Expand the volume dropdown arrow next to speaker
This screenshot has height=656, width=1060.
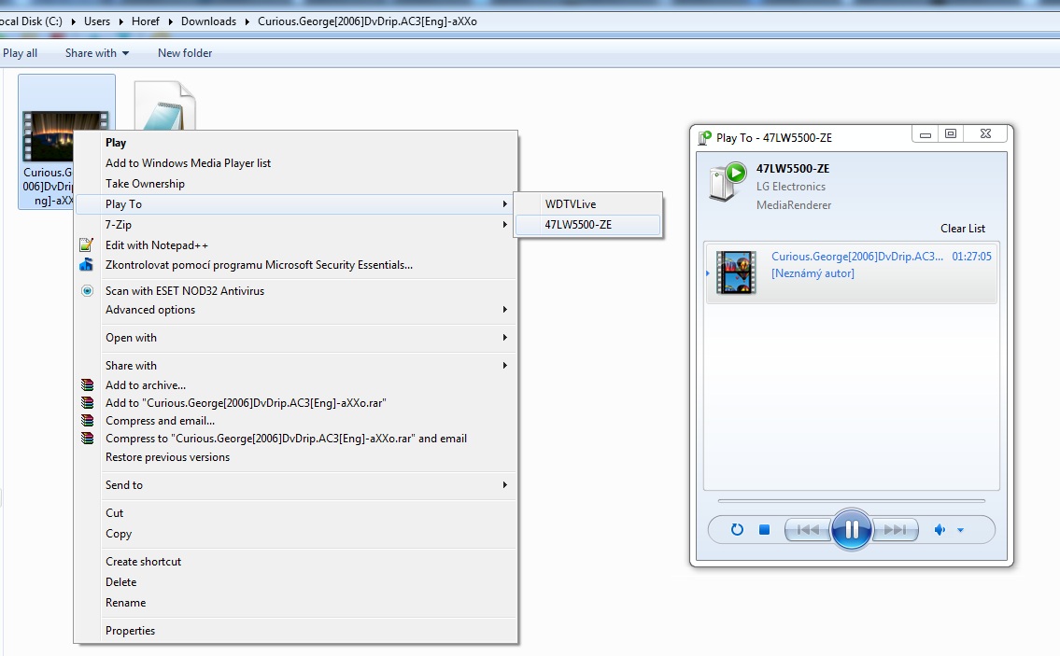click(x=960, y=531)
